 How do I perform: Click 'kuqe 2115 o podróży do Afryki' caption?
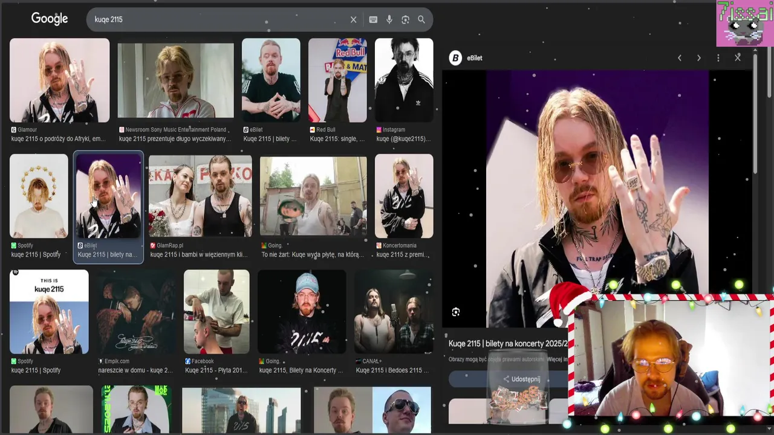pyautogui.click(x=58, y=139)
